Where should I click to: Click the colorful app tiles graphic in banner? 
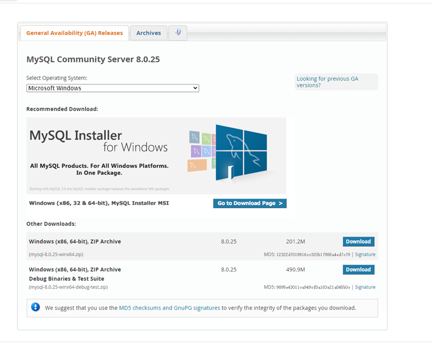pyautogui.click(x=201, y=149)
